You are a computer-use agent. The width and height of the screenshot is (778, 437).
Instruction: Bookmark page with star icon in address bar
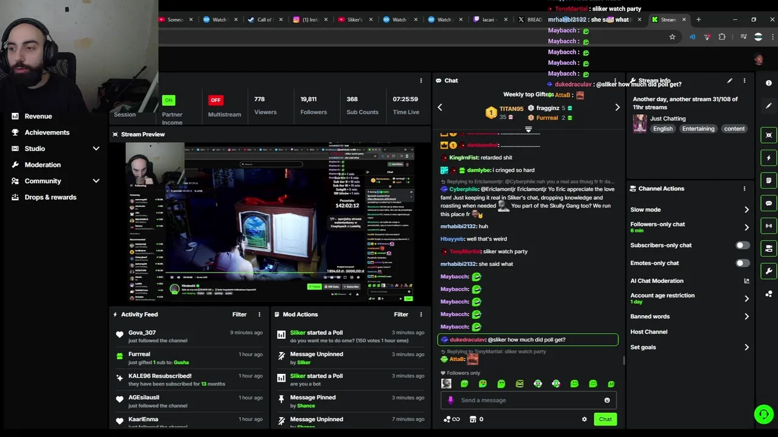coord(672,37)
